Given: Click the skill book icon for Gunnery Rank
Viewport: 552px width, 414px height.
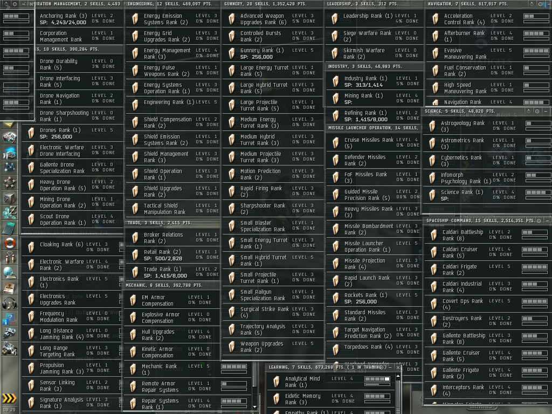Looking at the screenshot, I should (231, 53).
